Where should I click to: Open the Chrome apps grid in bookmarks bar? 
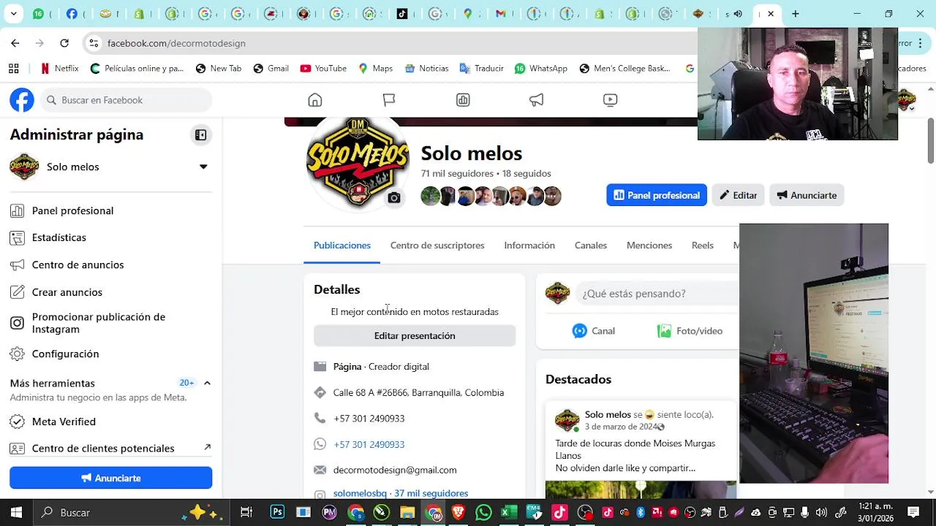click(x=13, y=69)
